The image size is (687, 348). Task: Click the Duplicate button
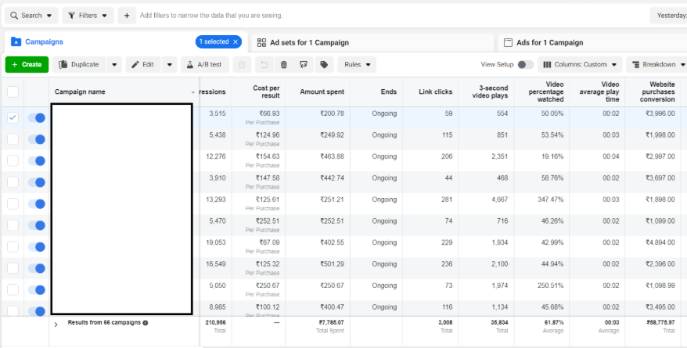79,65
